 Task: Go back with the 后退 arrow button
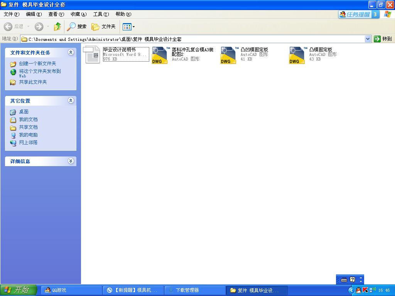14,27
